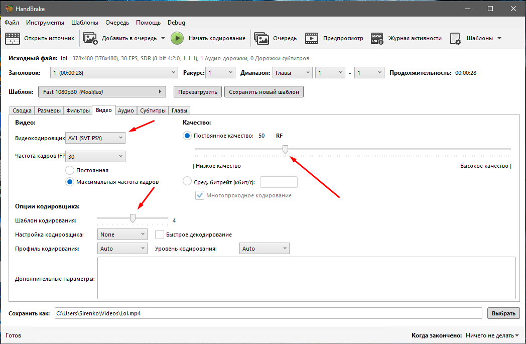Expand the Настройка кодировщика None dropdown
This screenshot has width=526, height=344.
[122, 234]
